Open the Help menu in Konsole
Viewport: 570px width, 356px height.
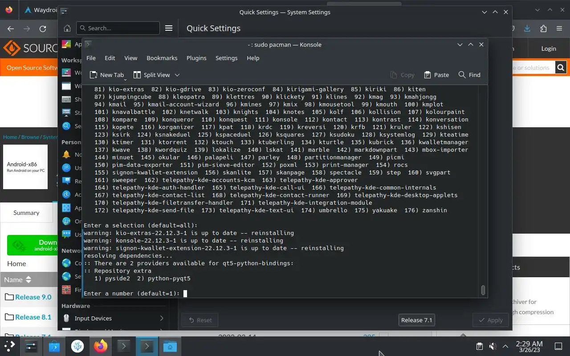253,58
